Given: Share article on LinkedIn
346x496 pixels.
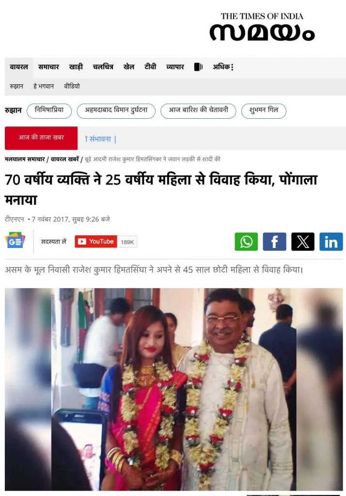Looking at the screenshot, I should coord(331,242).
